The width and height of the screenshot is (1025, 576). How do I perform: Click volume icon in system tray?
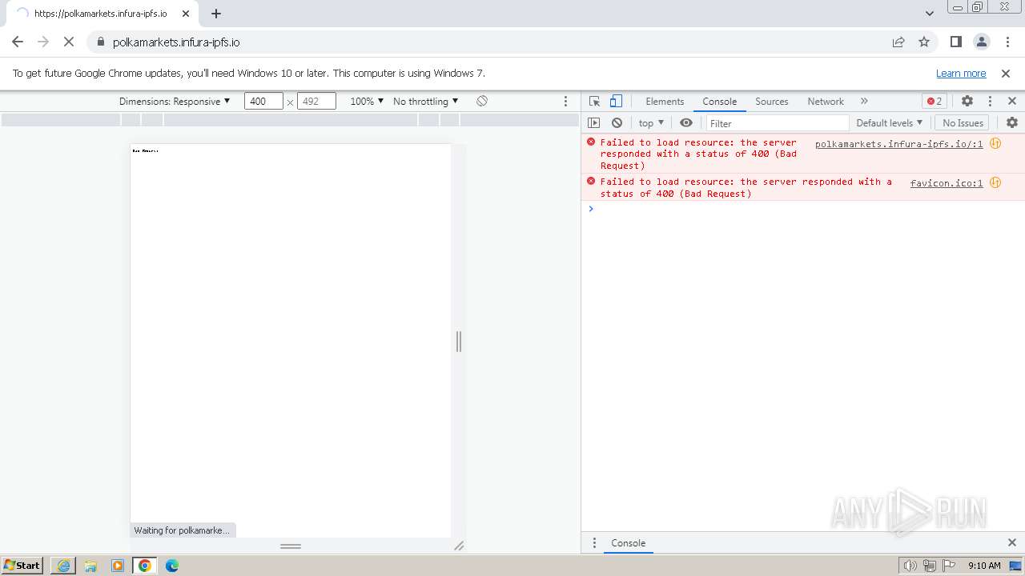(x=910, y=566)
